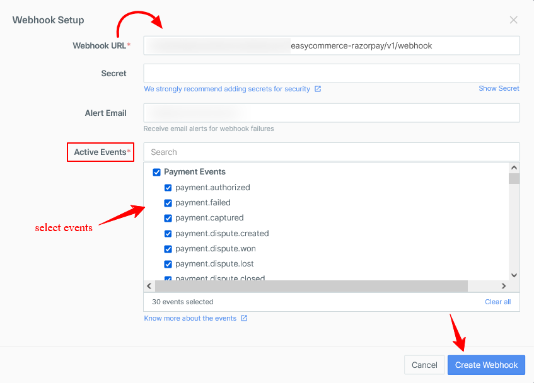
Task: Open 'We strongly recommend adding secrets' link
Action: 227,89
